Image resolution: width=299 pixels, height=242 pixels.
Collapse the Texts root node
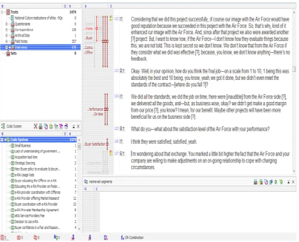pyautogui.click(x=2, y=12)
